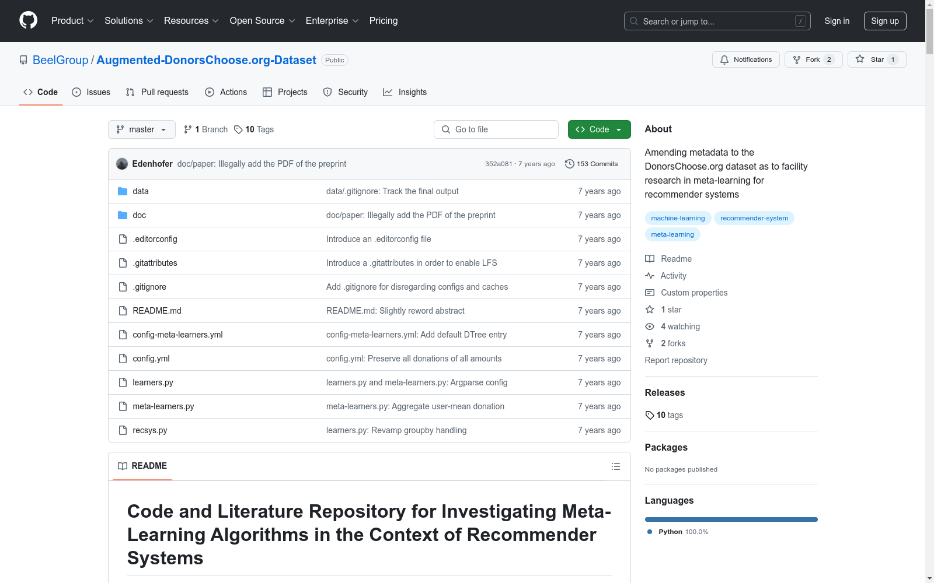934x583 pixels.
Task: Click the tag icon under Releases
Action: point(650,415)
